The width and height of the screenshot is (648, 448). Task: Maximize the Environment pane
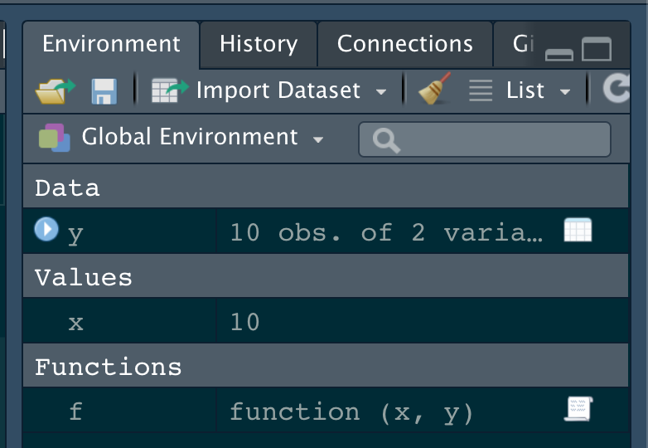pos(596,51)
